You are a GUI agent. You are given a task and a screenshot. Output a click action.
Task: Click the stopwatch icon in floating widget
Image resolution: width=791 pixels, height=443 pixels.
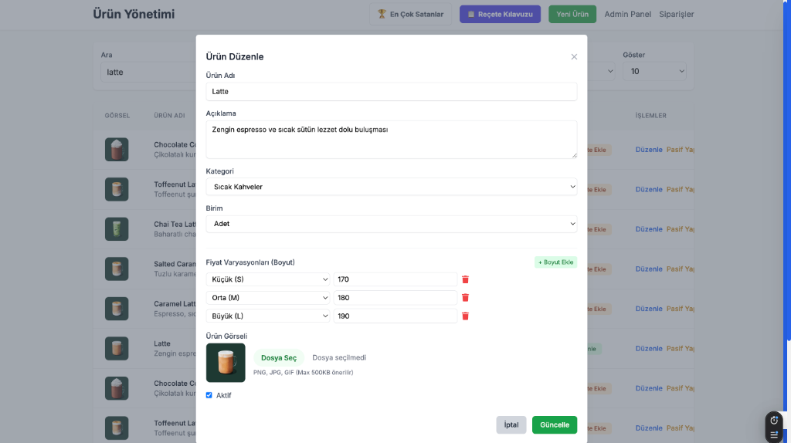[x=775, y=421]
